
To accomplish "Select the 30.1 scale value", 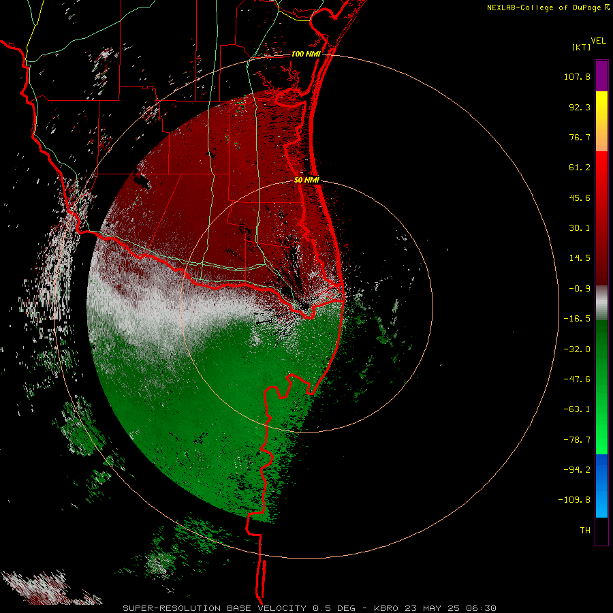I will [580, 228].
